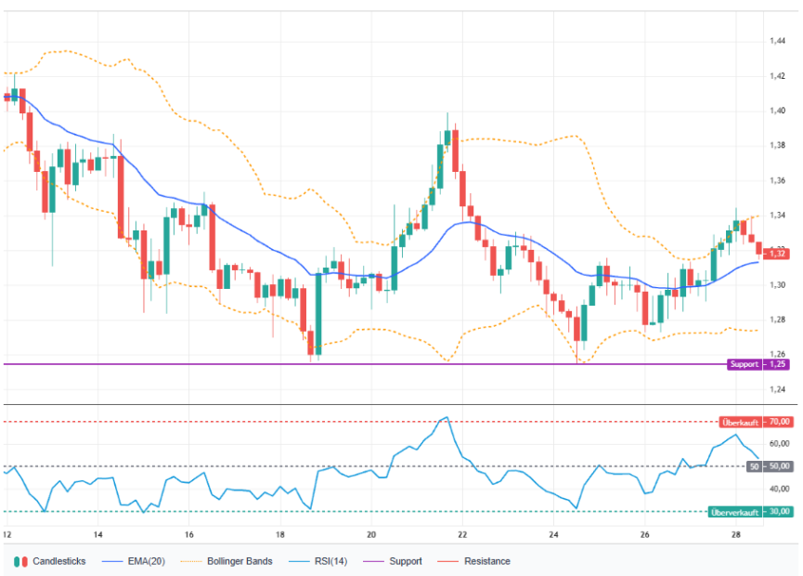Click the 1,30 price axis label
Image resolution: width=803 pixels, height=576 pixels.
click(777, 285)
